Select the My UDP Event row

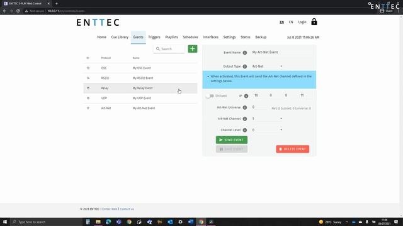coord(140,98)
